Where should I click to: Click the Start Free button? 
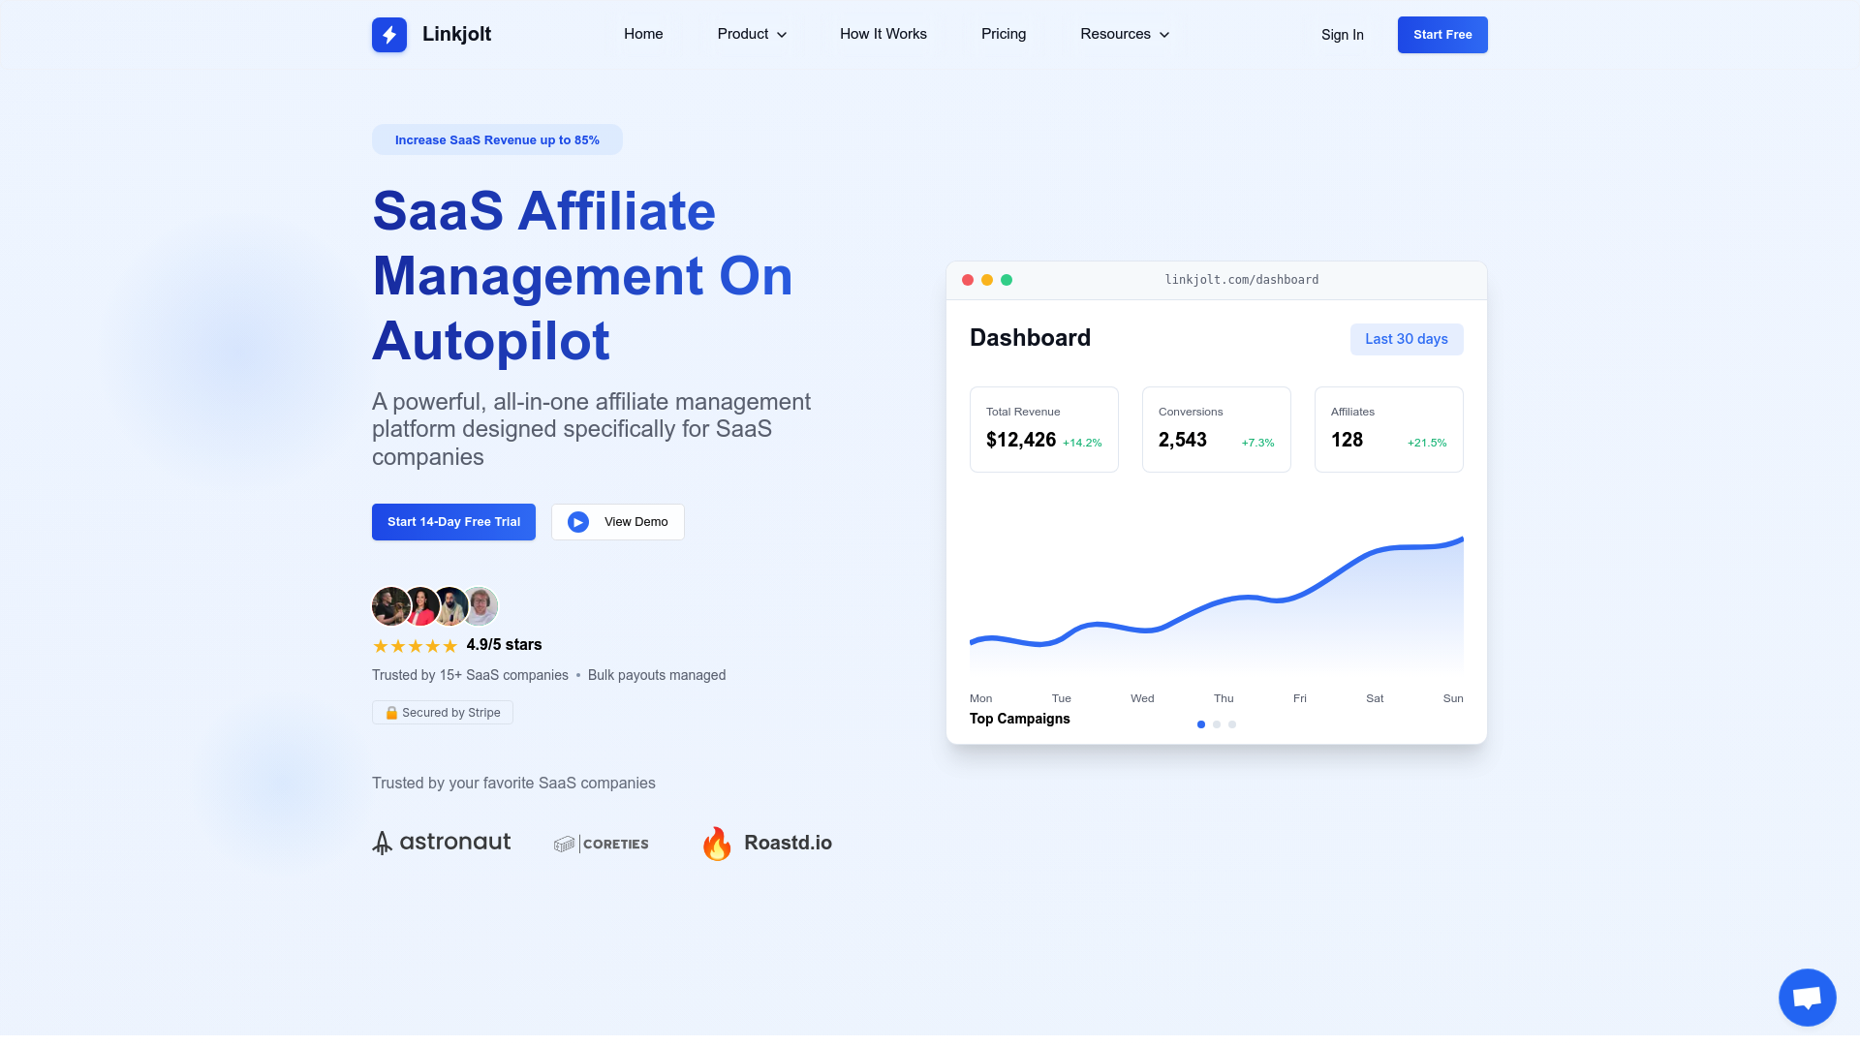tap(1442, 35)
